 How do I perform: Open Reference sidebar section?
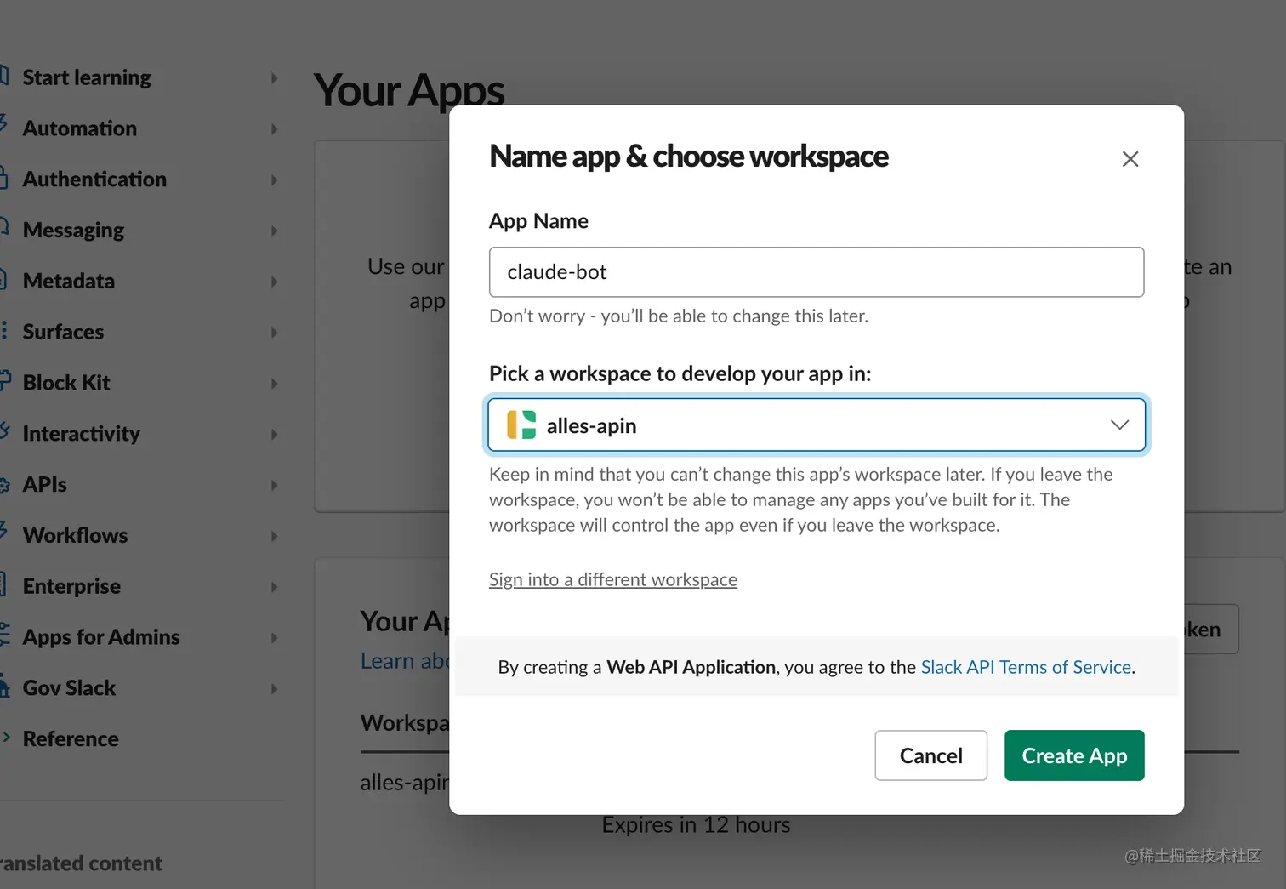tap(71, 739)
